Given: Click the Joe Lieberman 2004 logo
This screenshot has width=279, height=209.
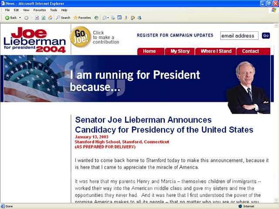Looking at the screenshot, I should (35, 40).
